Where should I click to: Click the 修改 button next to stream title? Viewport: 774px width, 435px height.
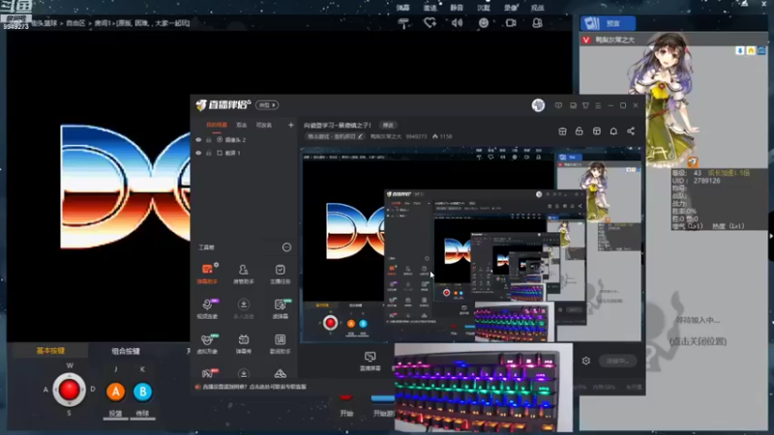tap(389, 126)
